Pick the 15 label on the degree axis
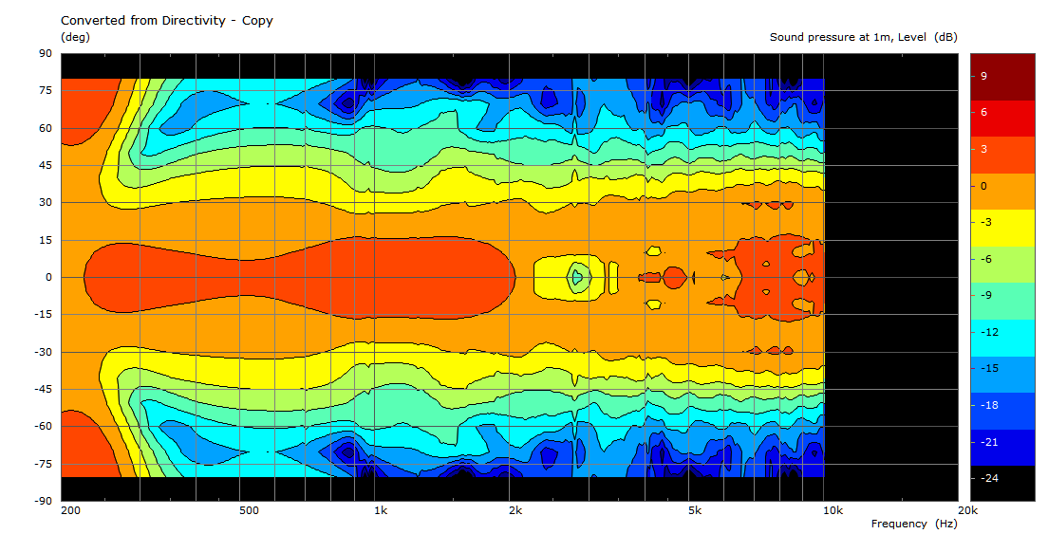The width and height of the screenshot is (1048, 534). [x=45, y=240]
